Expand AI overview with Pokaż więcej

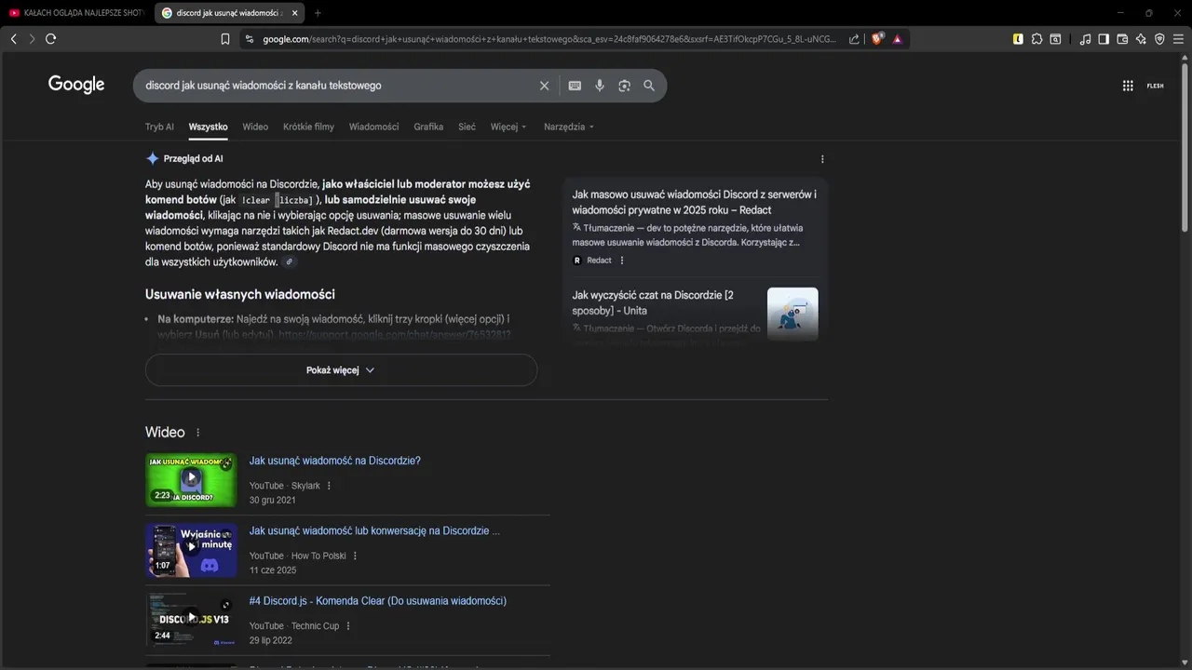pyautogui.click(x=341, y=370)
